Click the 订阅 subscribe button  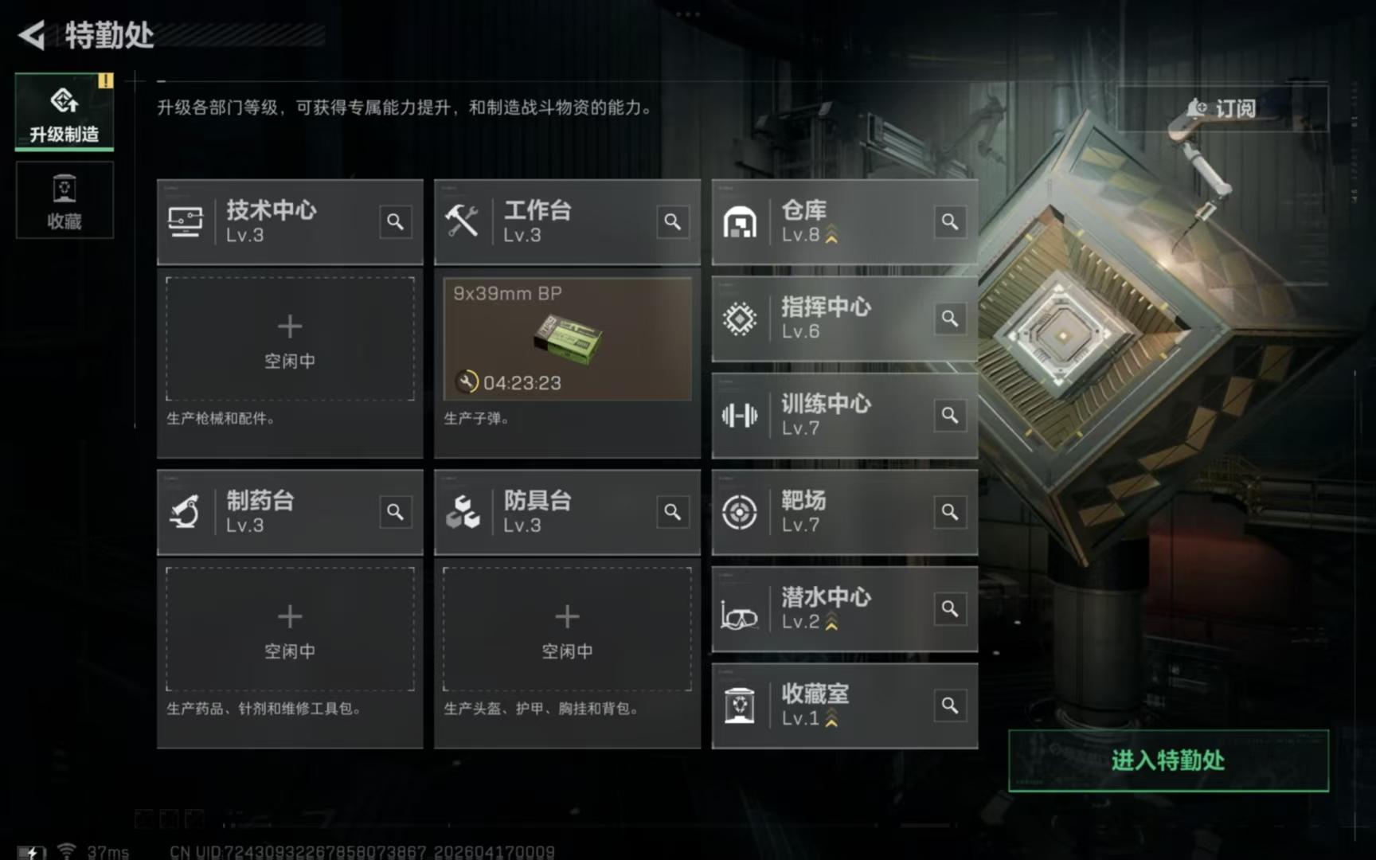(1222, 107)
